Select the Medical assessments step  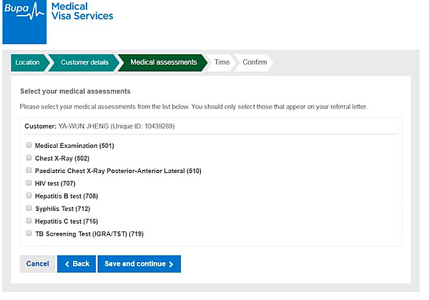tap(163, 63)
